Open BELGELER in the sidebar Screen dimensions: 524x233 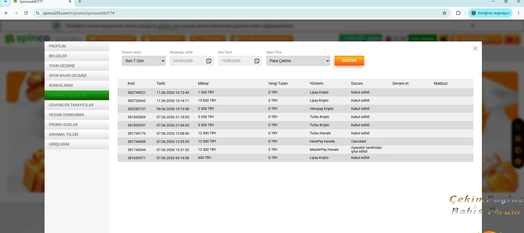(77, 56)
